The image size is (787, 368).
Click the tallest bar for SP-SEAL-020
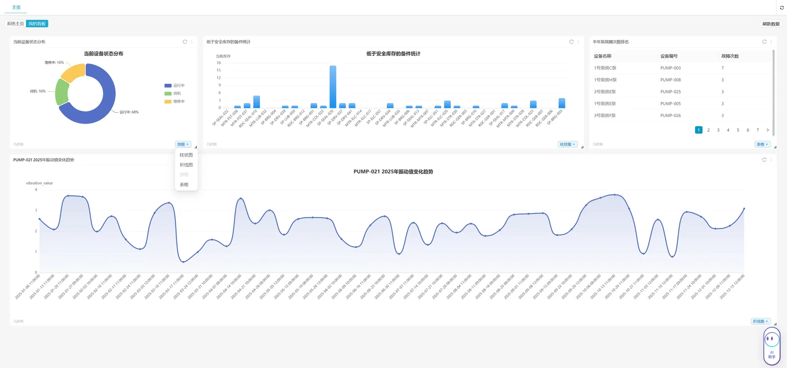coord(333,86)
